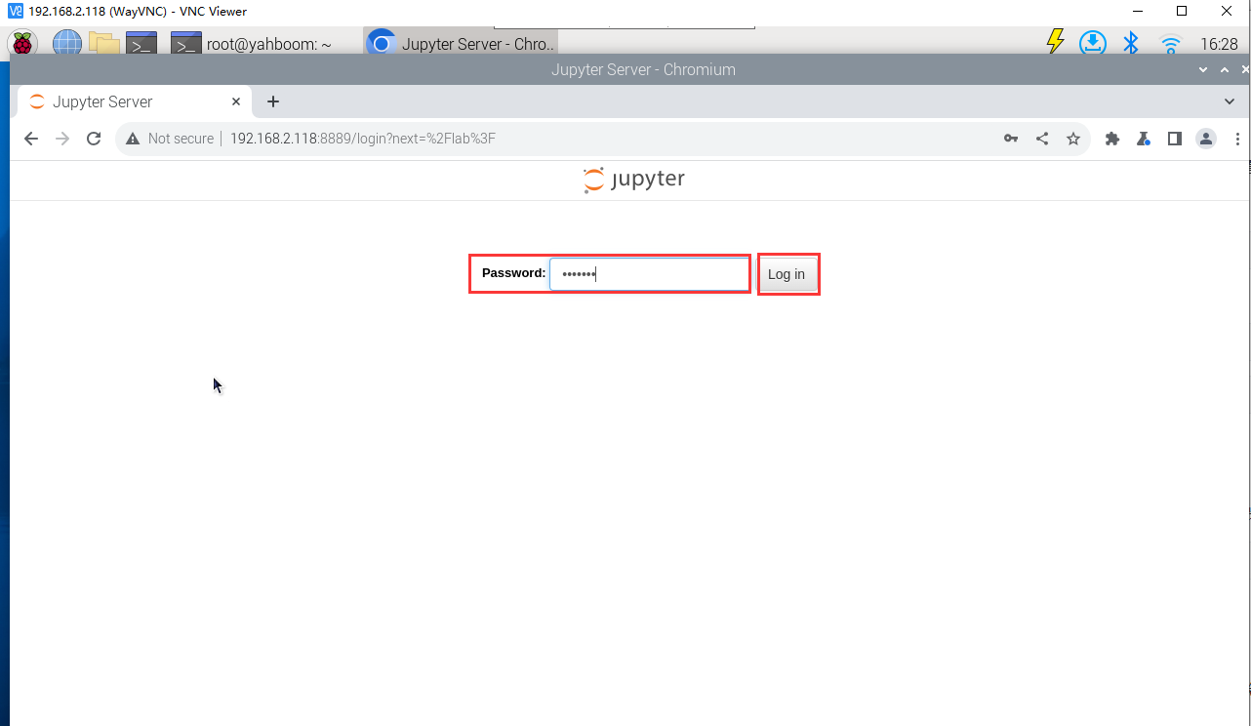Launch web browser from globe taskbar icon
Viewport: 1251px width, 726px height.
pyautogui.click(x=66, y=44)
